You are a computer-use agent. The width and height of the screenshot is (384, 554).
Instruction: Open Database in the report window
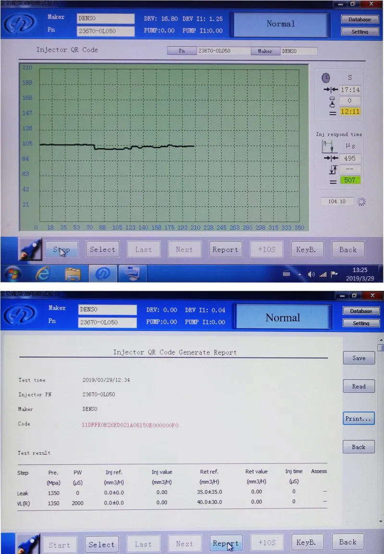coord(361,311)
